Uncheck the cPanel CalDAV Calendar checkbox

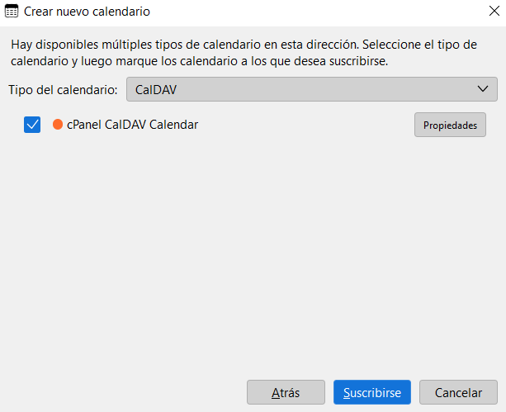coord(33,125)
